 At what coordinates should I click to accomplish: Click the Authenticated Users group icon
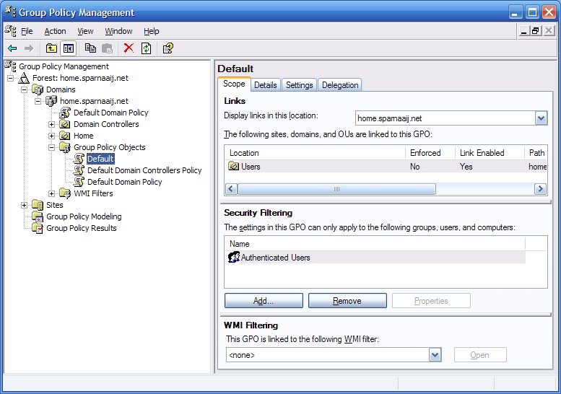coord(234,258)
